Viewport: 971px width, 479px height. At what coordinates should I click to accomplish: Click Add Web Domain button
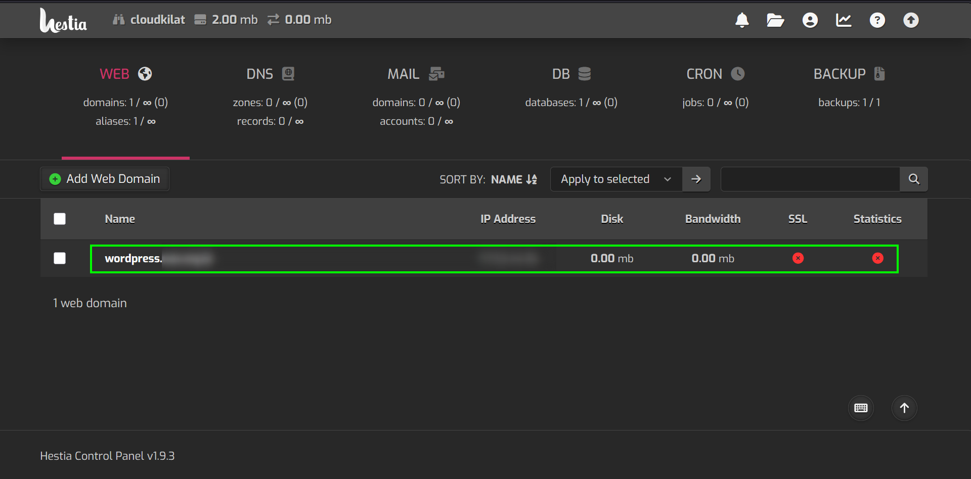pyautogui.click(x=105, y=179)
